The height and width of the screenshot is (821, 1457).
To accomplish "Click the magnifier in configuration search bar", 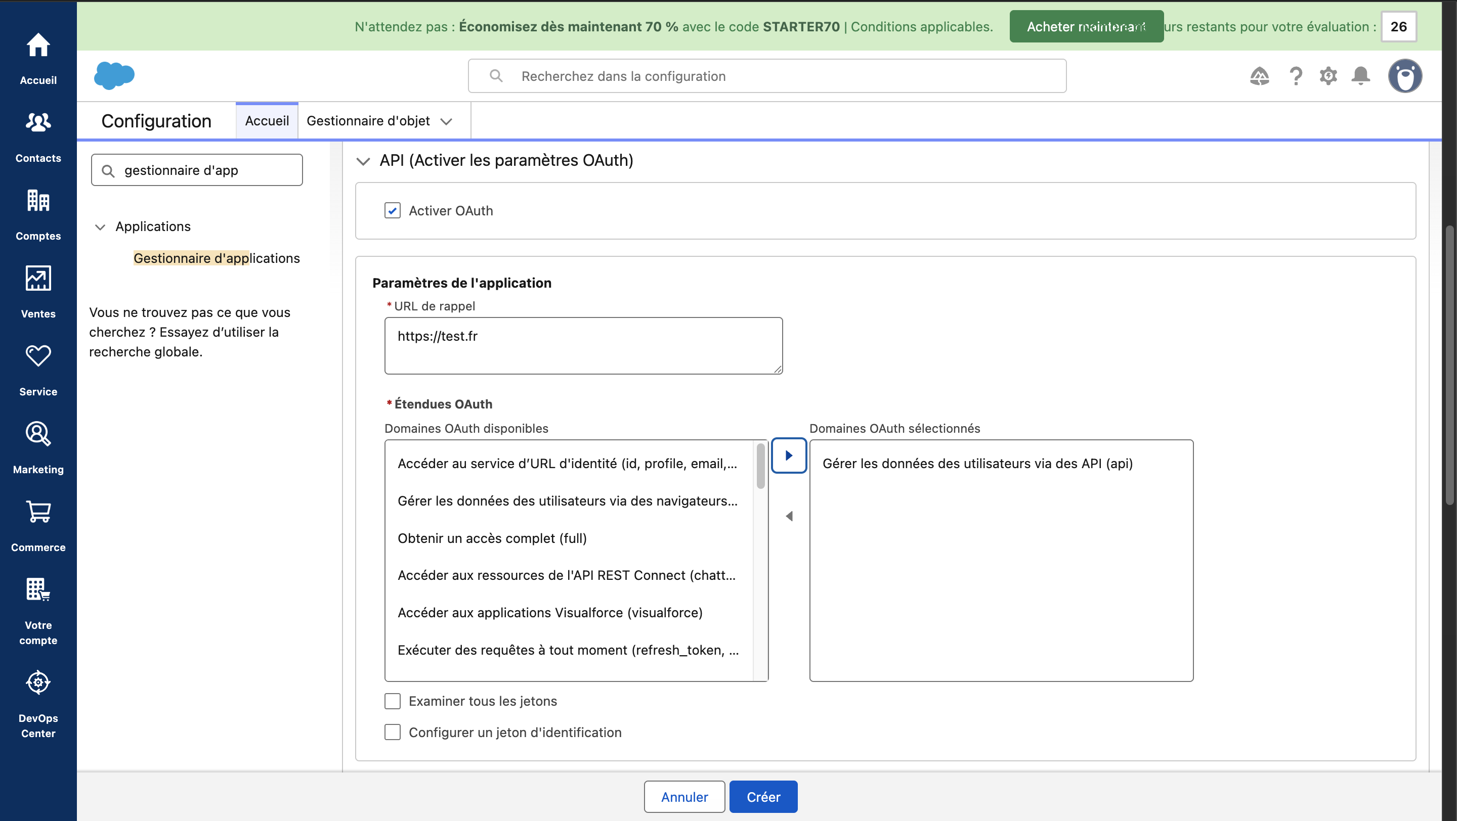I will [x=496, y=76].
